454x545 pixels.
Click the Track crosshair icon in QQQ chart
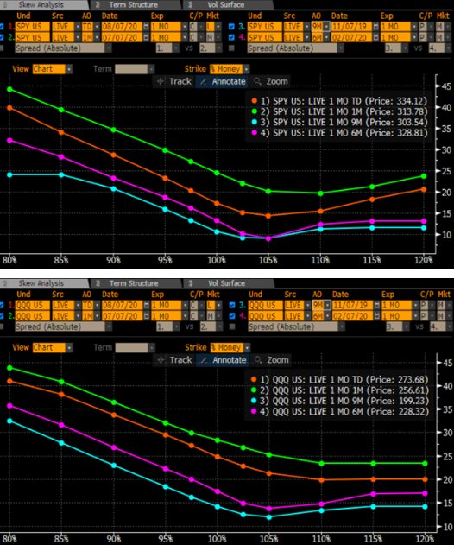(161, 360)
